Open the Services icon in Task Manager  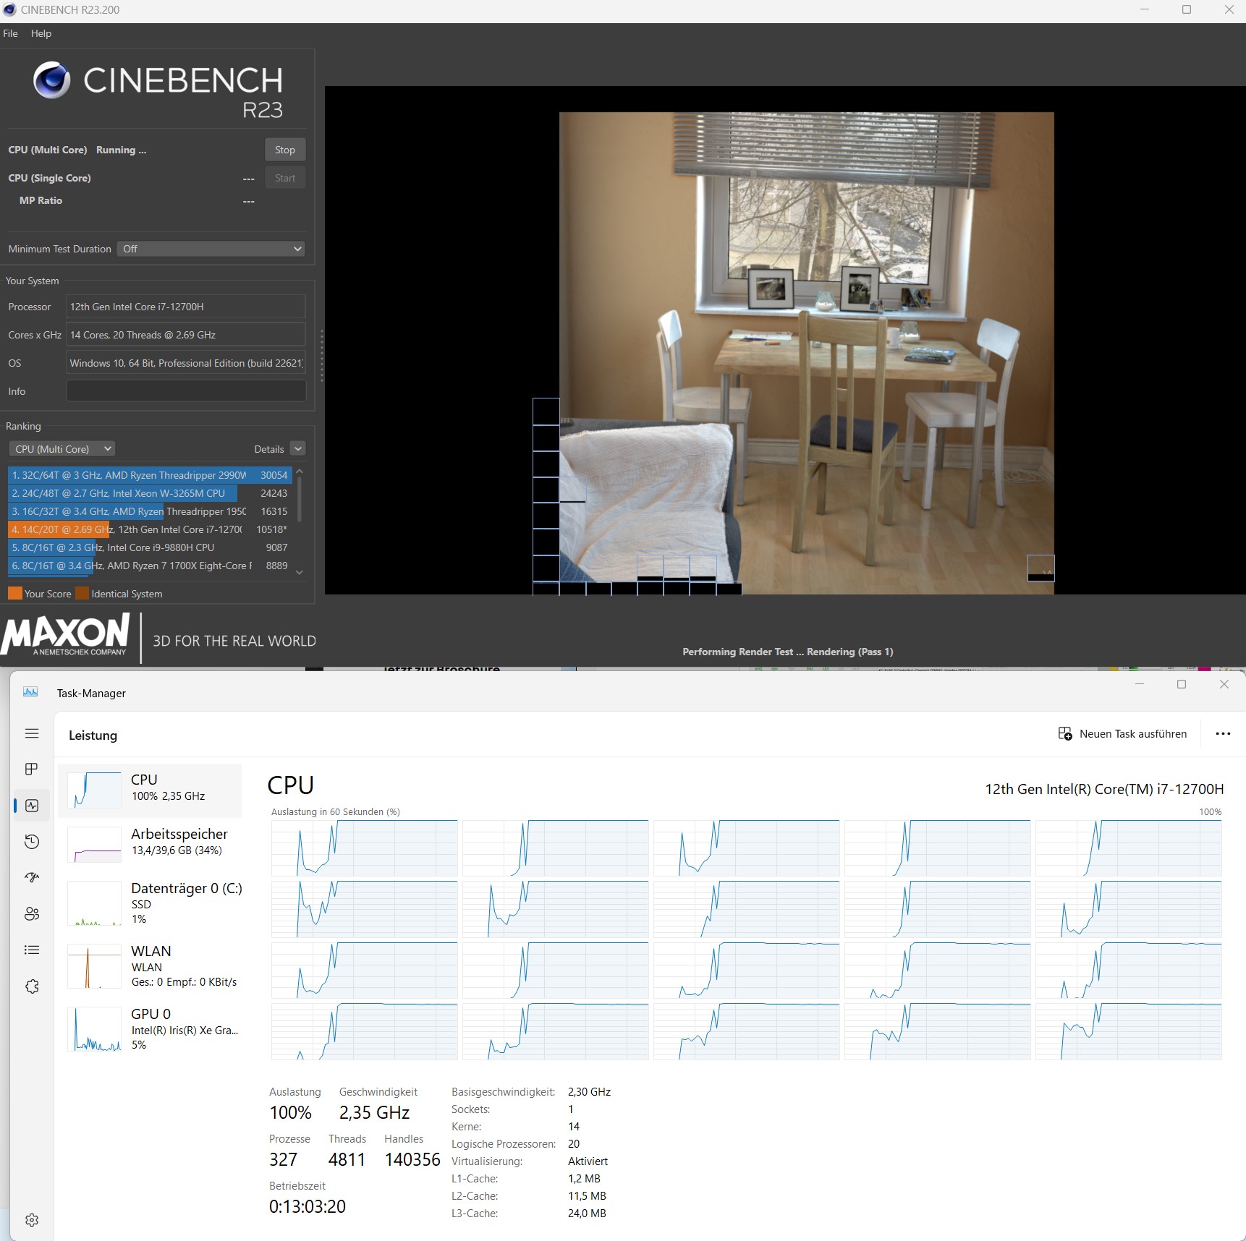pyautogui.click(x=32, y=986)
